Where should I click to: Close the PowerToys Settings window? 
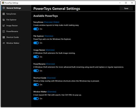point(132,3)
